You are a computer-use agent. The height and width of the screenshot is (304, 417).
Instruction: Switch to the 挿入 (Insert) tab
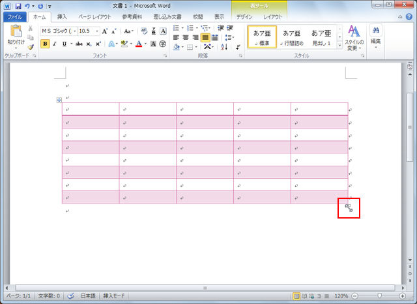tap(62, 17)
